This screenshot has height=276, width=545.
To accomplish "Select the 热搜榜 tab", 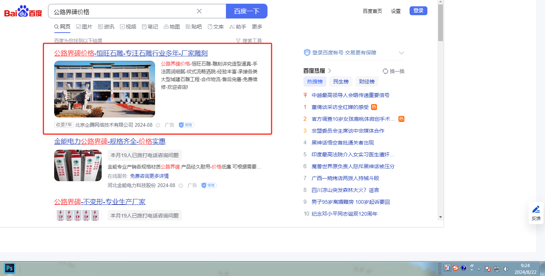I will point(315,82).
